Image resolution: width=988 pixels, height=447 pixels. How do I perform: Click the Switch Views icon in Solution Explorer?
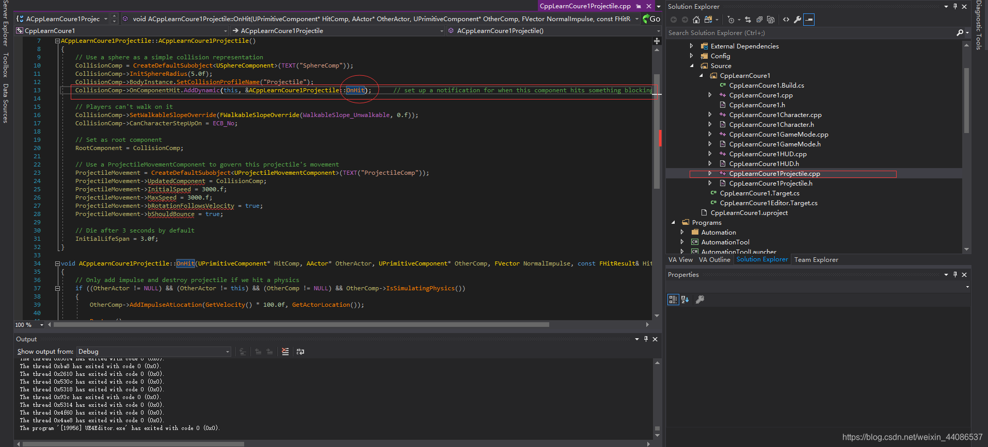[708, 20]
